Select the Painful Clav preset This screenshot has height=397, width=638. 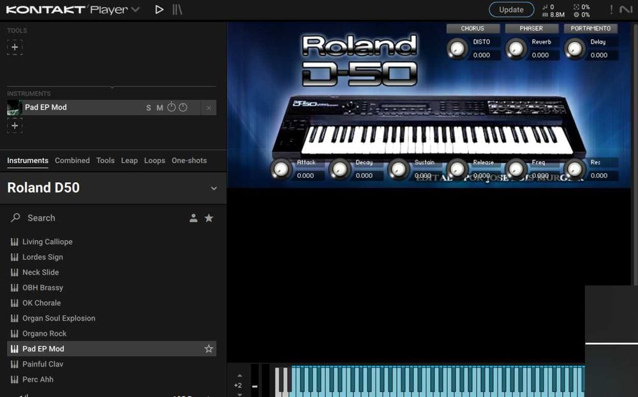pyautogui.click(x=112, y=364)
